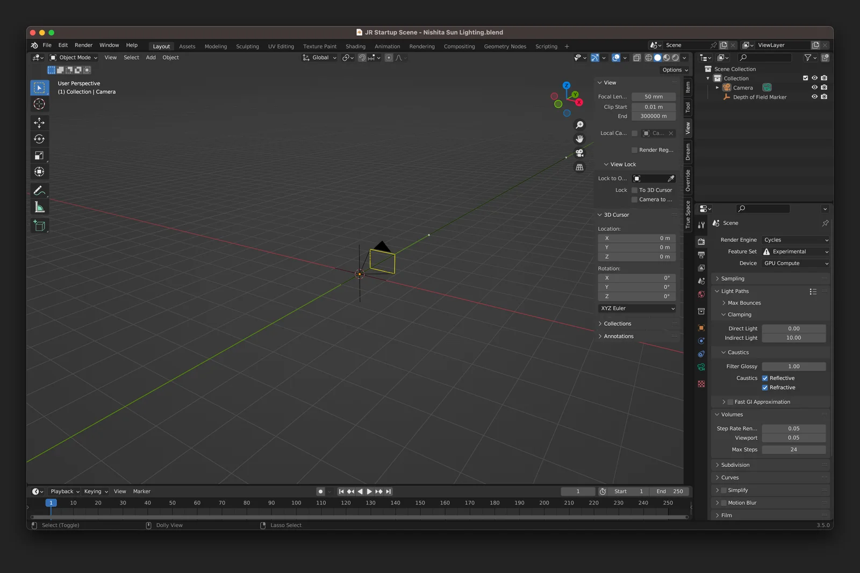Viewport: 860px width, 573px height.
Task: Expand the Sampling panel
Action: click(x=733, y=279)
